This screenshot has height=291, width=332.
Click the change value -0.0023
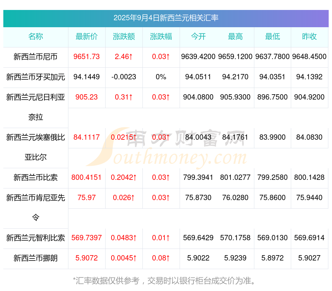coord(124,77)
